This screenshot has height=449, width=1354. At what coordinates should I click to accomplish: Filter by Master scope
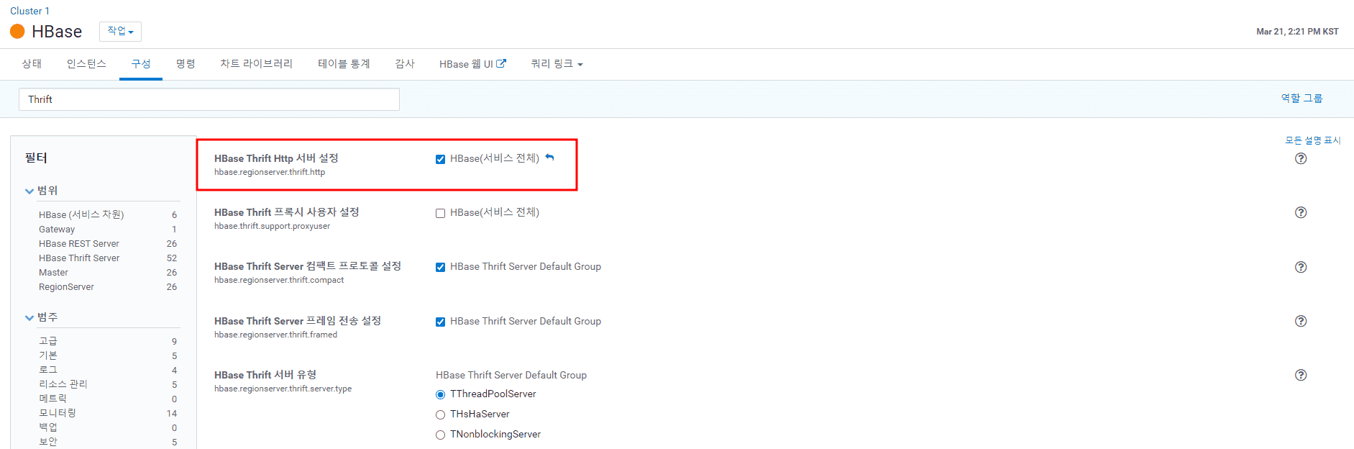53,273
